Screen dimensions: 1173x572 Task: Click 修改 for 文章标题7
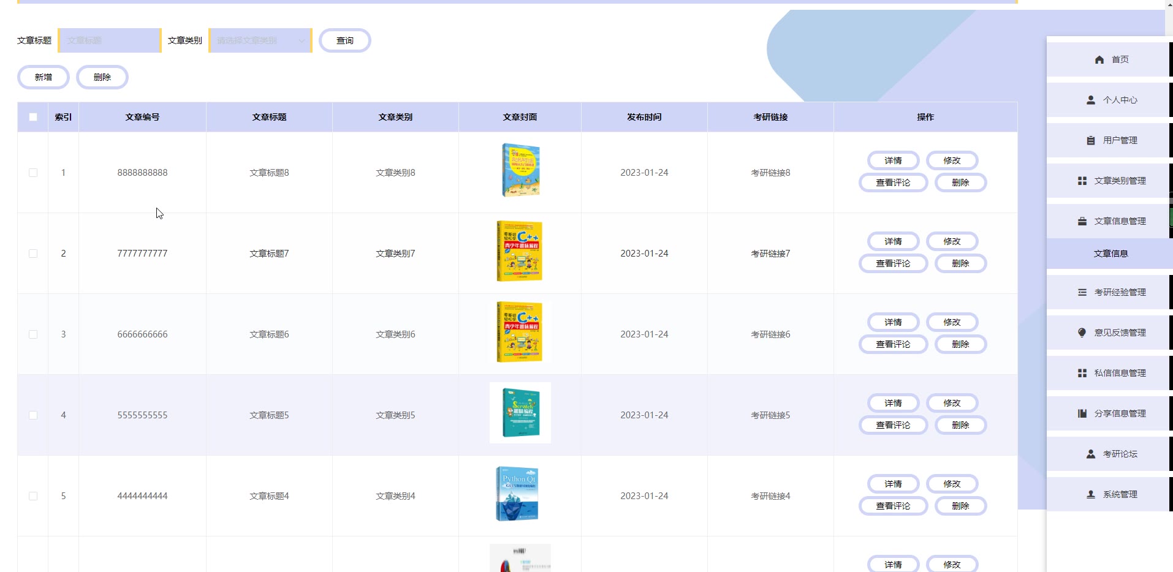pos(952,241)
